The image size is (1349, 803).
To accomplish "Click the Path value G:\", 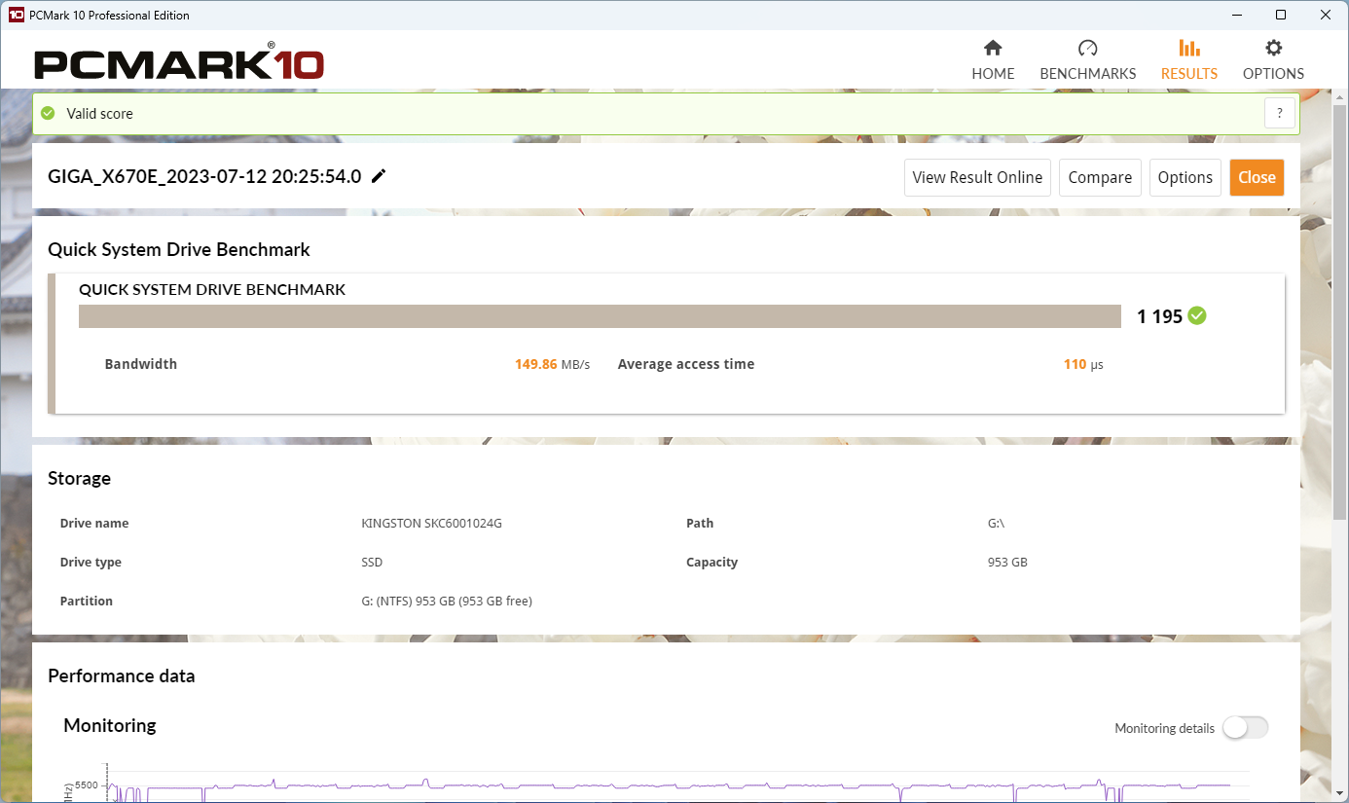I will [996, 523].
